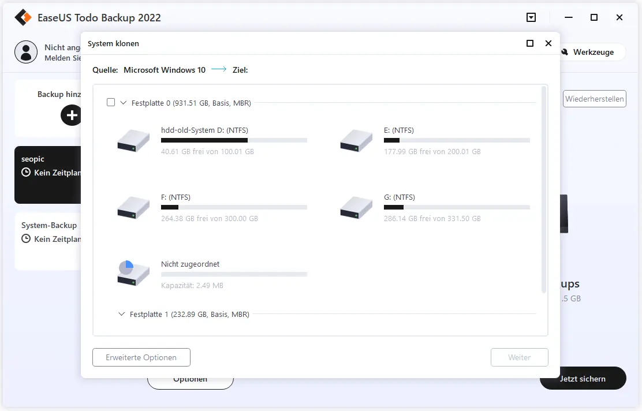Select the seopic backup card
The width and height of the screenshot is (642, 411).
tap(48, 175)
